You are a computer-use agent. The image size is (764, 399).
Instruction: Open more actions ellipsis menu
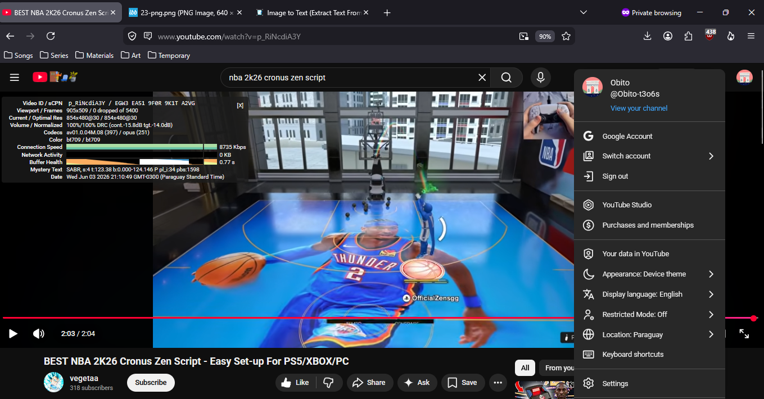498,383
